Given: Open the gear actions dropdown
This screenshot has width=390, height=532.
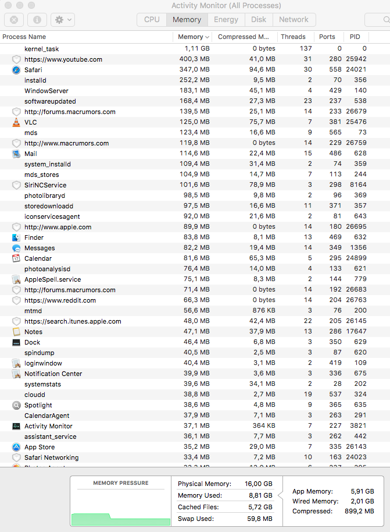Looking at the screenshot, I should (x=63, y=20).
